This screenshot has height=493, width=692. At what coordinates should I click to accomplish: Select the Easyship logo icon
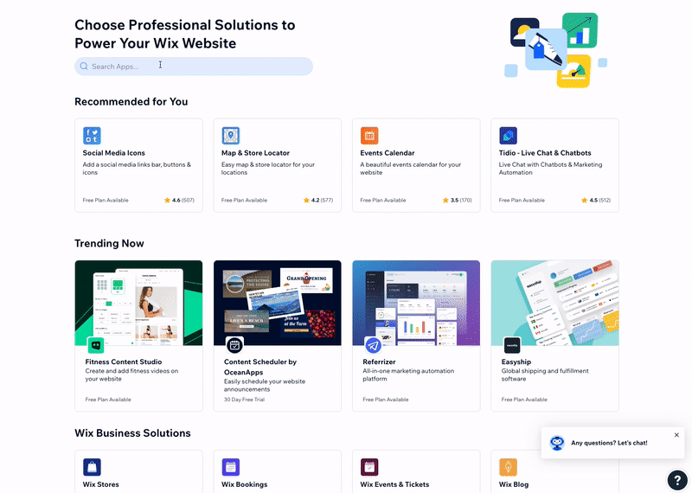[x=512, y=345]
